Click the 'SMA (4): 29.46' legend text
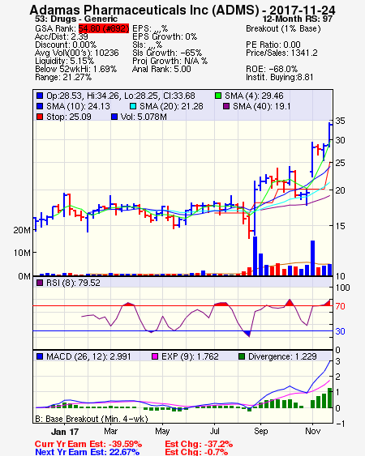This screenshot has height=456, width=365. tap(254, 96)
